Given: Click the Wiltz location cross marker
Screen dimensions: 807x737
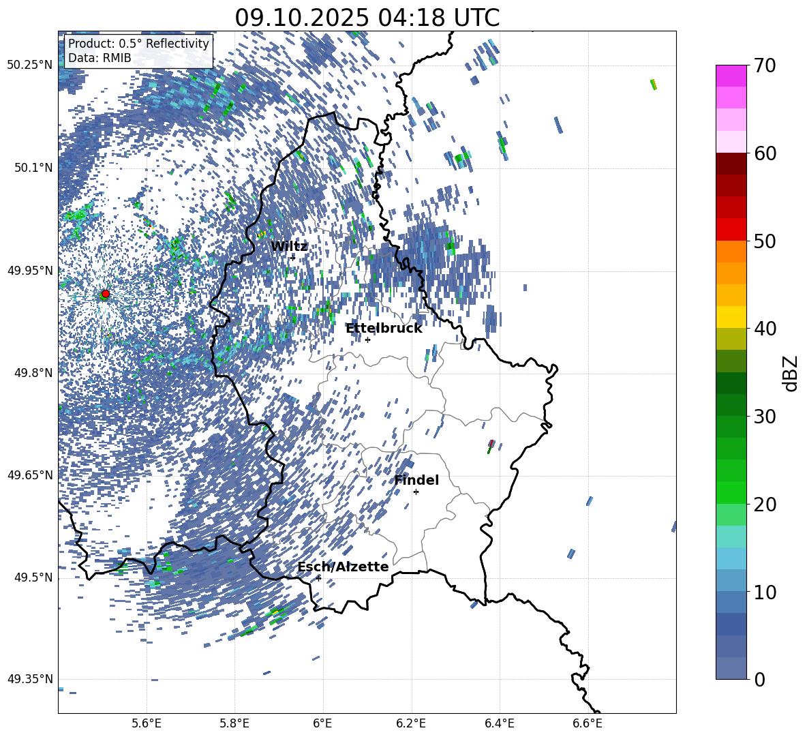Looking at the screenshot, I should 293,258.
